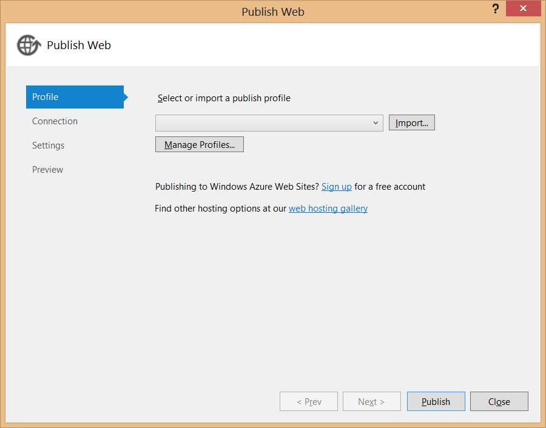
Task: Open Manage Profiles...
Action: (200, 144)
